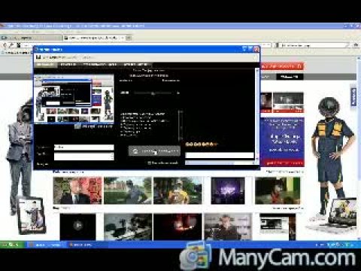Click the red button at top right of webpage

[281, 66]
